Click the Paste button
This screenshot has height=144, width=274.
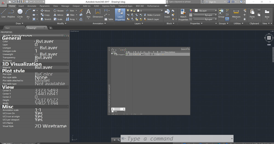tap(252, 13)
